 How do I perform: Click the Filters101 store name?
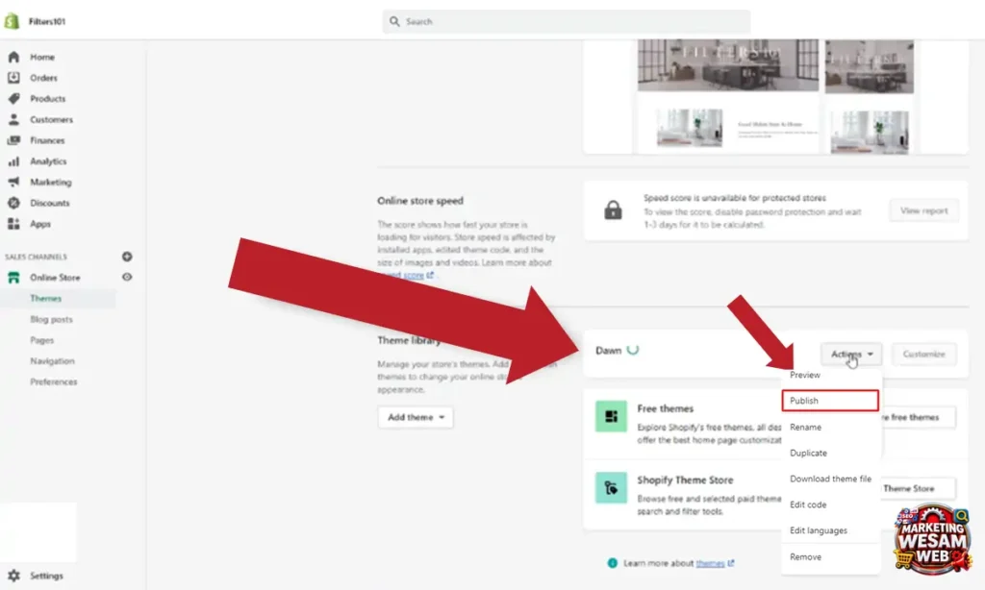(47, 21)
